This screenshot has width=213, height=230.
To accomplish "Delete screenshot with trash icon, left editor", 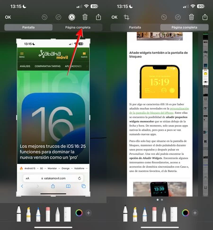I will [85, 17].
